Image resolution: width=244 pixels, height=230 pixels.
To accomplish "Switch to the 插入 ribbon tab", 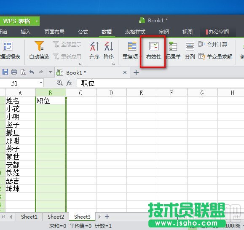I will pyautogui.click(x=26, y=32).
